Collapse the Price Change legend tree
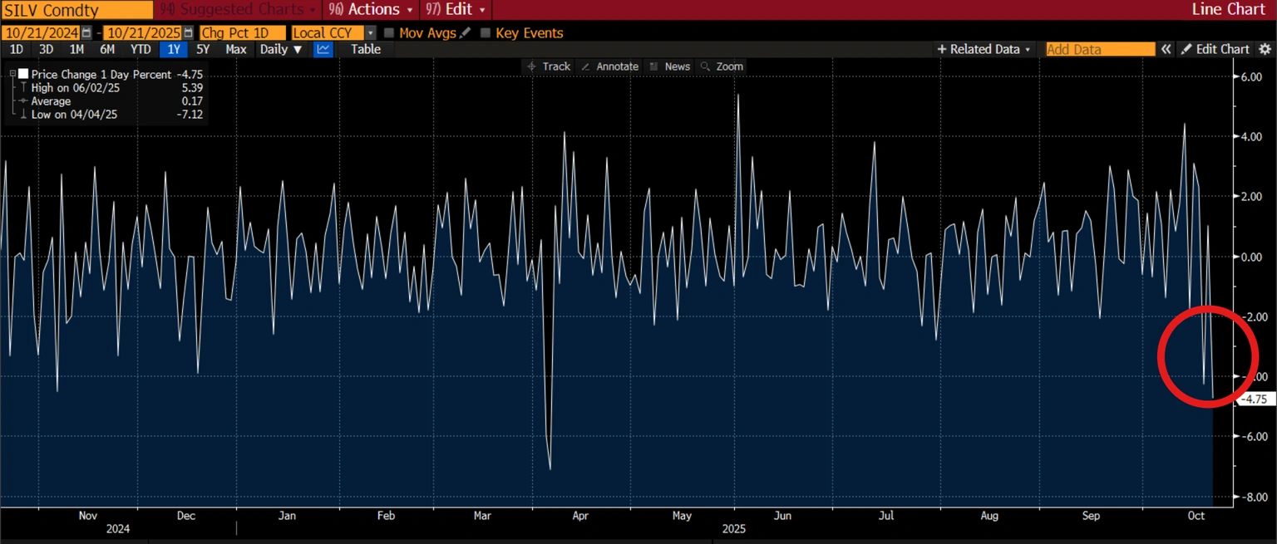The width and height of the screenshot is (1277, 544). pos(12,74)
